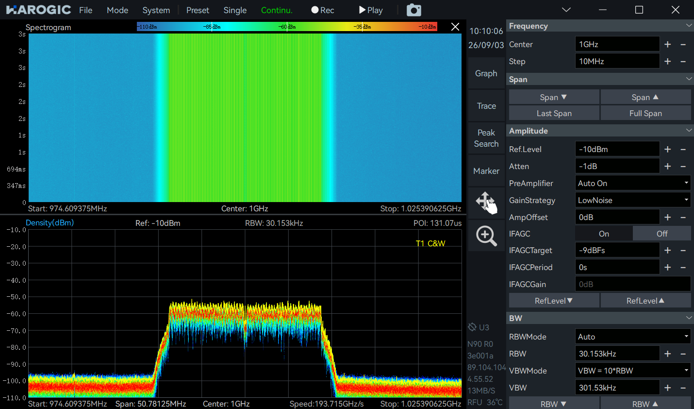This screenshot has height=409, width=694.
Task: Open the System menu
Action: 156,10
